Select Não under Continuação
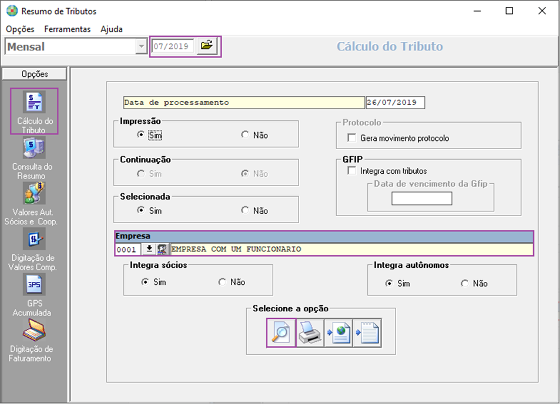This screenshot has width=560, height=404. (245, 173)
